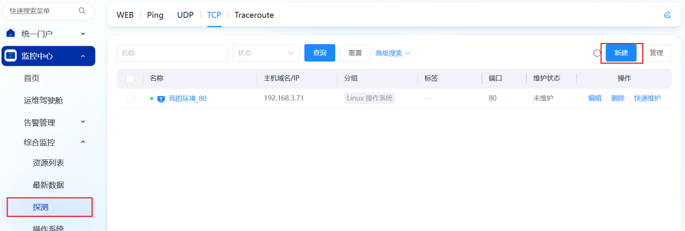Screen dimensions: 685x231
Task: Click the TCP shield icon before 我的环境_80
Action: (161, 99)
